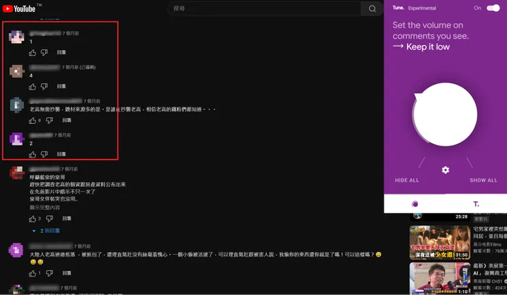This screenshot has height=295, width=507.
Task: Reply to the edited comment that says "4"
Action: 62,86
